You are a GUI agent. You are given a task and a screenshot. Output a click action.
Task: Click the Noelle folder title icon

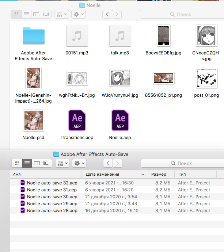coord(82,5)
